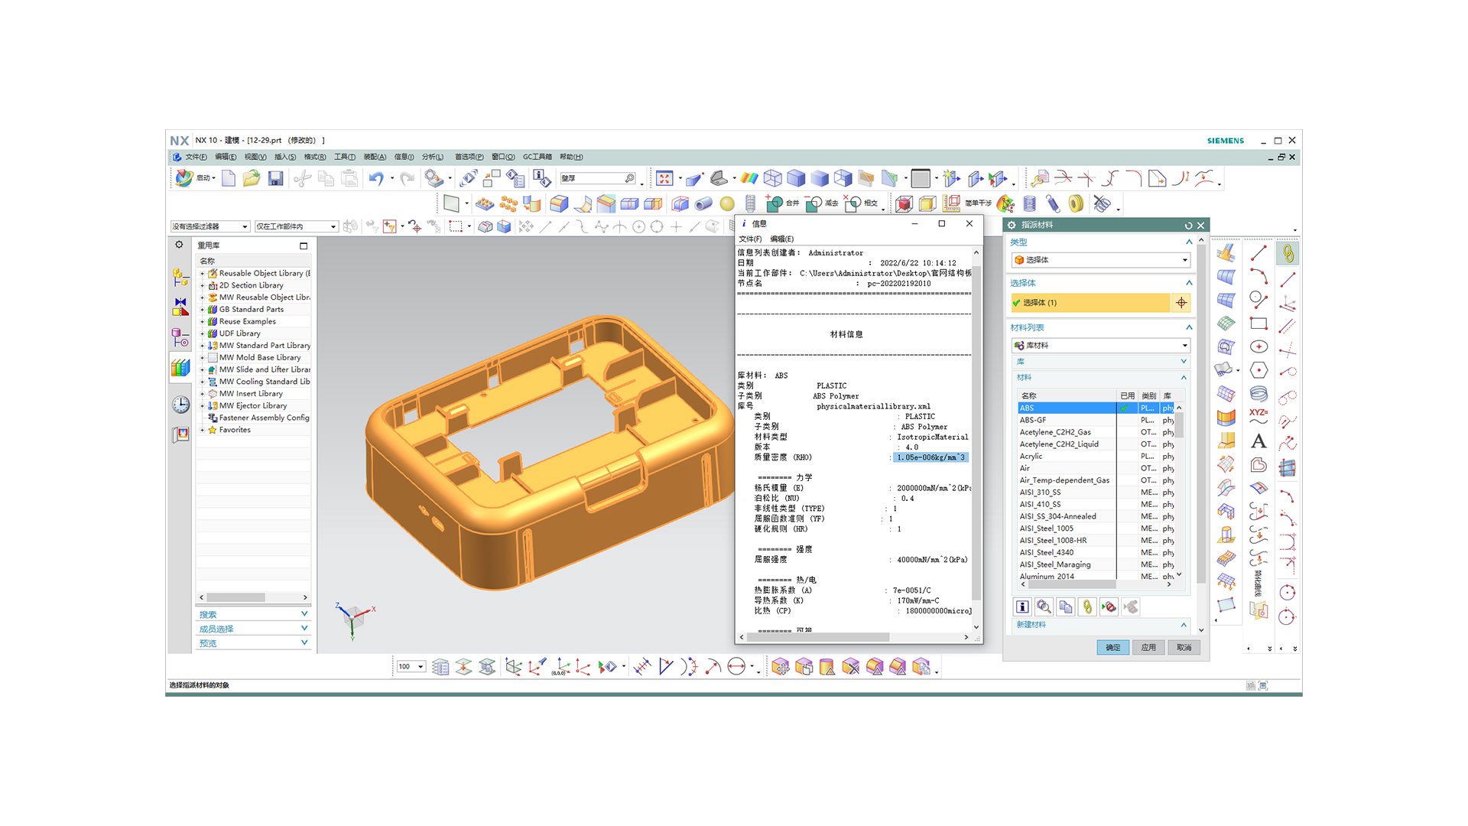Viewport: 1468px width, 826px height.
Task: Click the information window horizontal scrollbar
Action: (818, 636)
